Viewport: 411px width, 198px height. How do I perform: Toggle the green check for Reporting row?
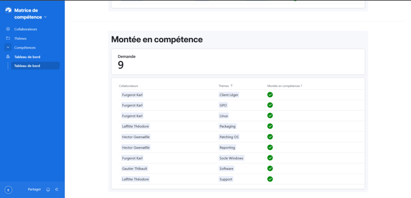coord(270,147)
